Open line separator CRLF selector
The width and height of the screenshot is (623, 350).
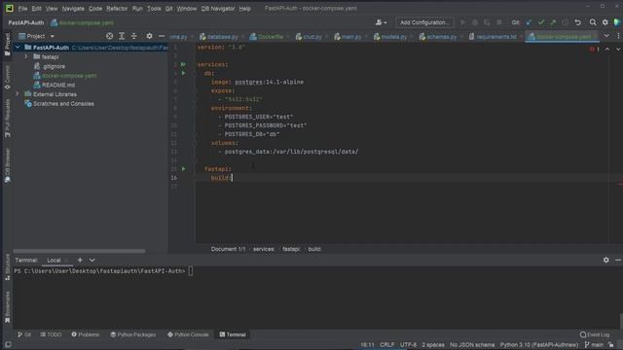(387, 345)
